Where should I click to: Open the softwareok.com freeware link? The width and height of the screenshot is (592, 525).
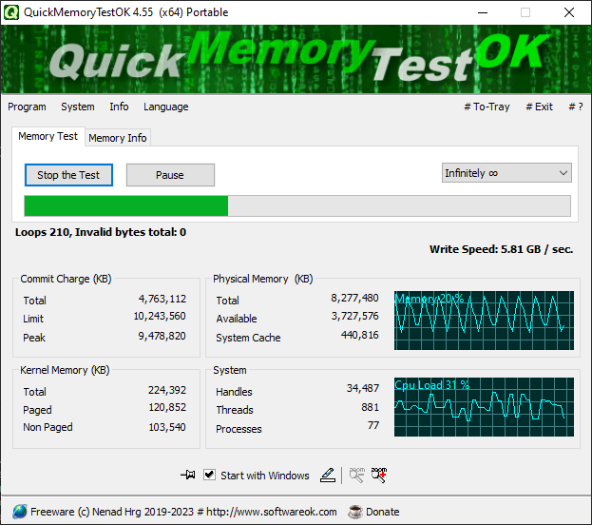[x=183, y=512]
